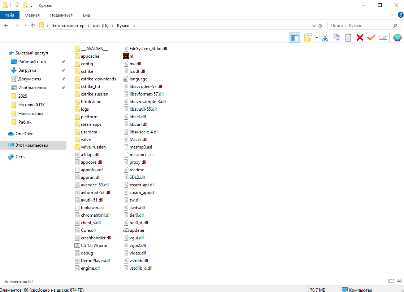Open the Файл menu
Viewport: 404px width, 292px height.
[9, 15]
